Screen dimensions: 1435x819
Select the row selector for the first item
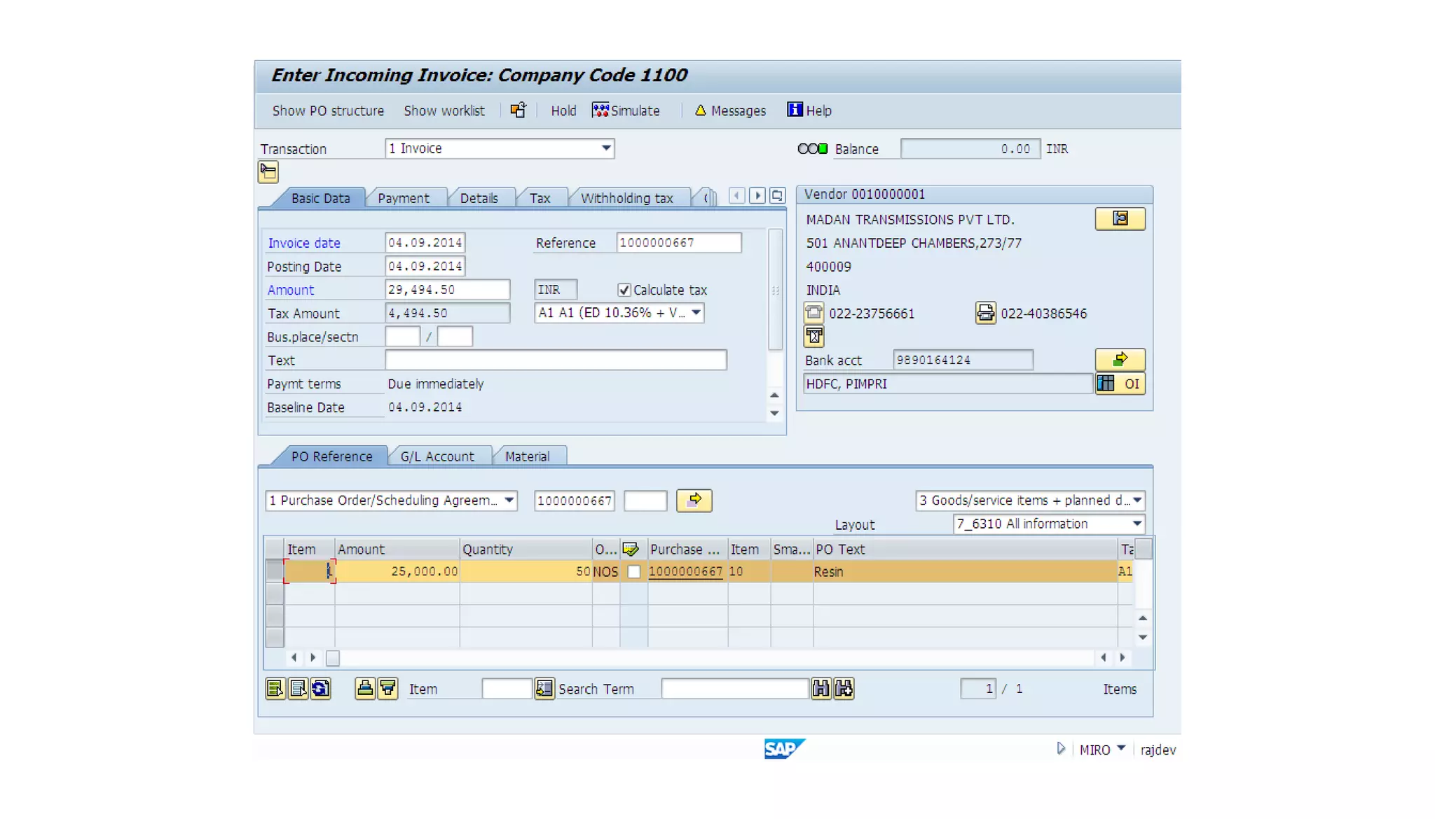coord(274,571)
